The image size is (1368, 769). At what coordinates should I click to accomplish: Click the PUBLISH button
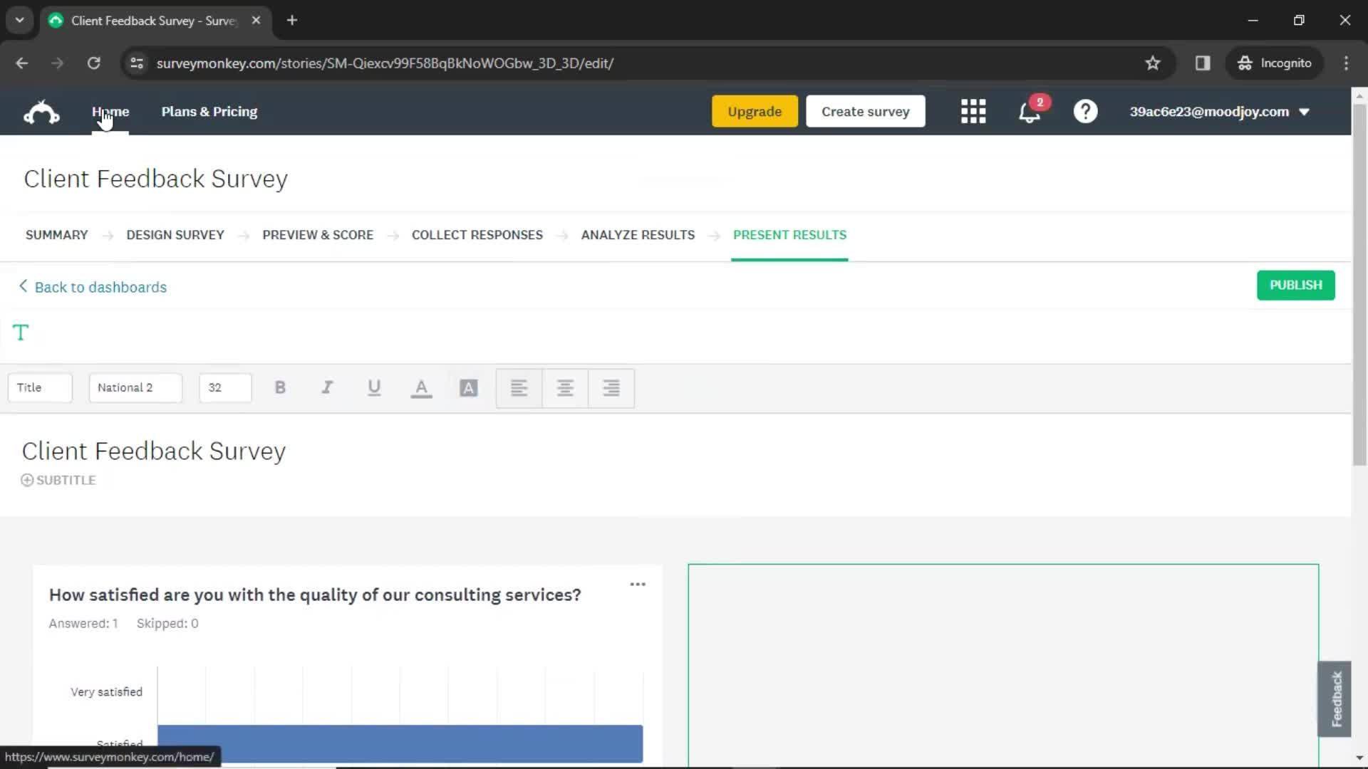pyautogui.click(x=1295, y=283)
